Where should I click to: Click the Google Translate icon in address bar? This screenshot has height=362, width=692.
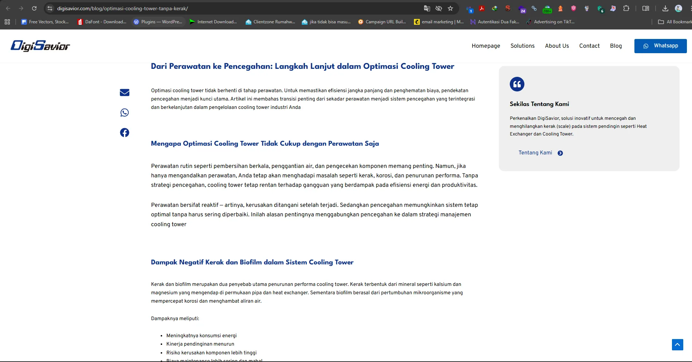coord(427,8)
